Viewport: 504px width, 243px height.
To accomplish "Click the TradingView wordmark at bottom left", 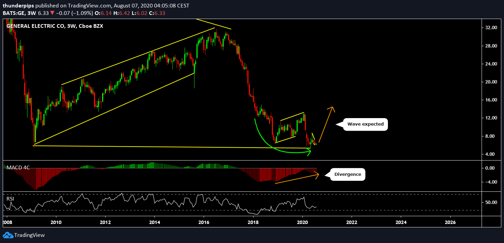I will tap(29, 235).
